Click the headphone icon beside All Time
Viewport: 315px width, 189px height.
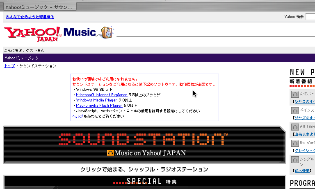tap(295, 127)
